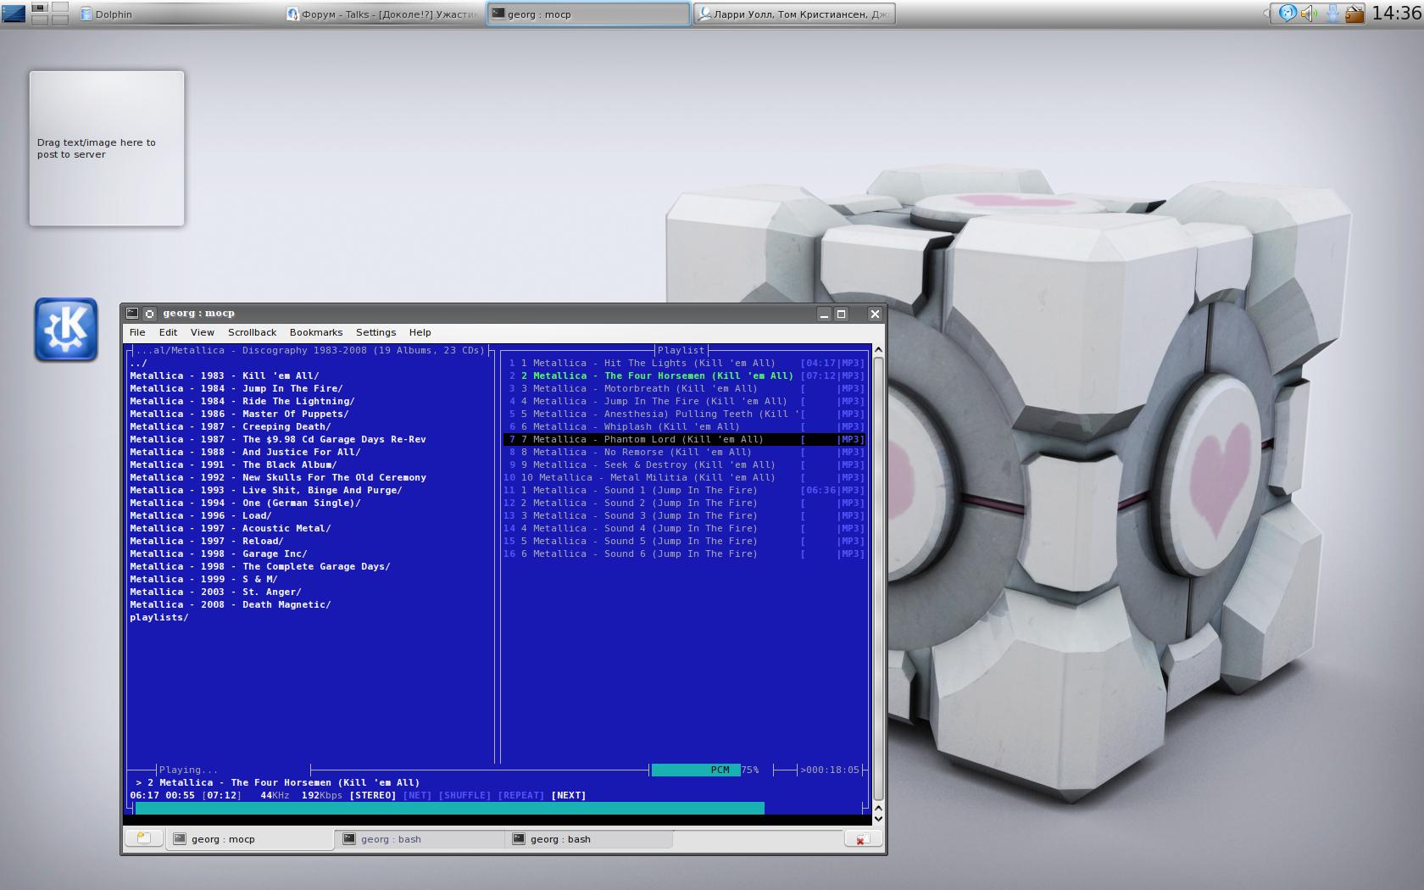Select highlighted track Phantom Lord
1424x890 pixels.
pyautogui.click(x=684, y=439)
